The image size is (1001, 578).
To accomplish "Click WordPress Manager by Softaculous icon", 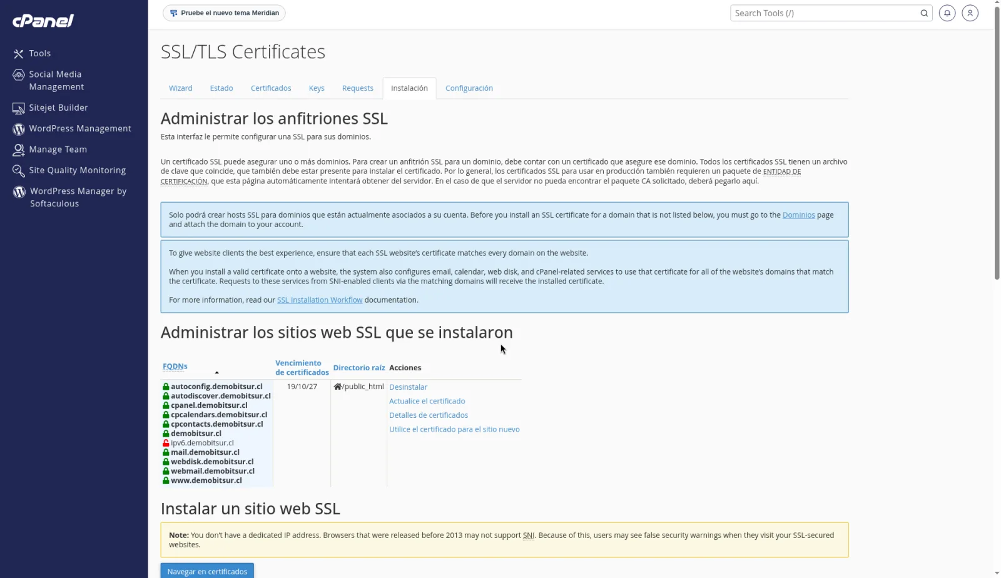I will tap(19, 192).
